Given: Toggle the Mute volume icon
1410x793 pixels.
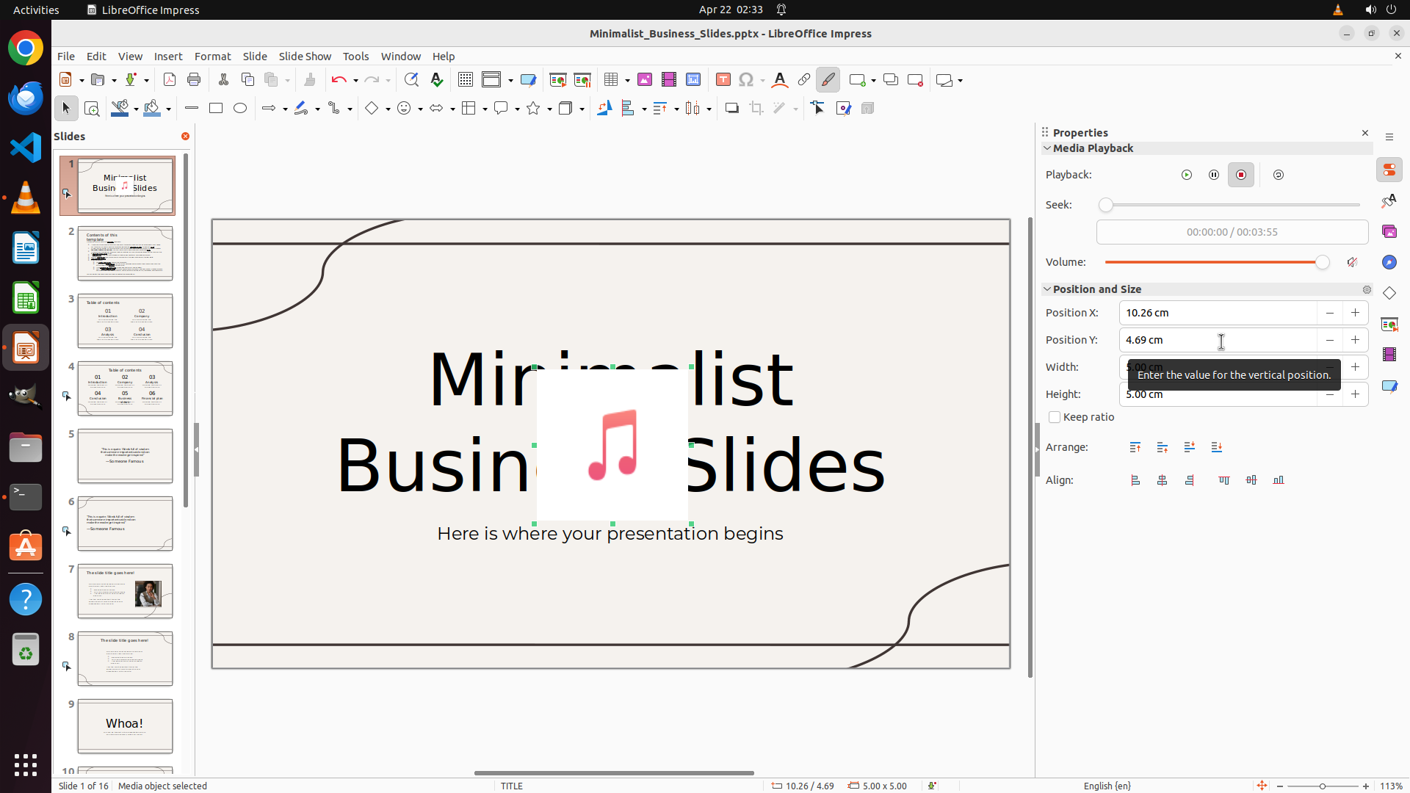Looking at the screenshot, I should pos(1352,262).
